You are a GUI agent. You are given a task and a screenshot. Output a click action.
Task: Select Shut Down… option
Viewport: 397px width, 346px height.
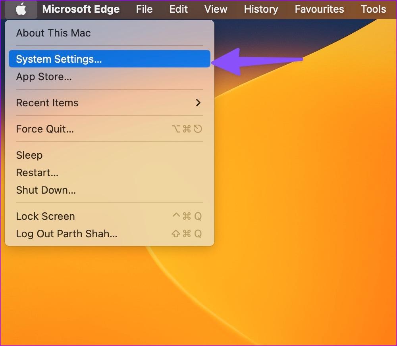pyautogui.click(x=110, y=190)
